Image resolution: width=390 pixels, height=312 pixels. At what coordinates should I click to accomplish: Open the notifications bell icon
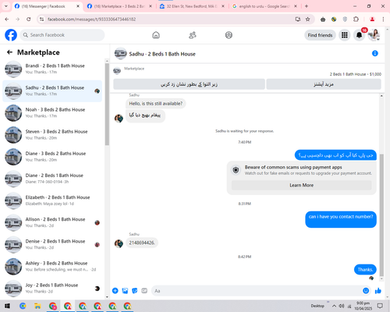coord(359,35)
